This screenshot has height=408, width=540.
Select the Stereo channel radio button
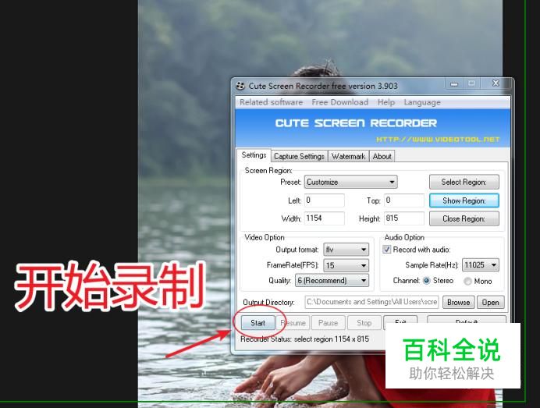[x=426, y=281]
